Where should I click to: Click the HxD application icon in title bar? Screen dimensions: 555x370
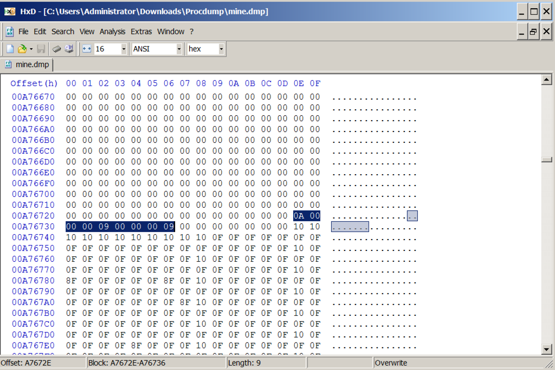point(10,11)
